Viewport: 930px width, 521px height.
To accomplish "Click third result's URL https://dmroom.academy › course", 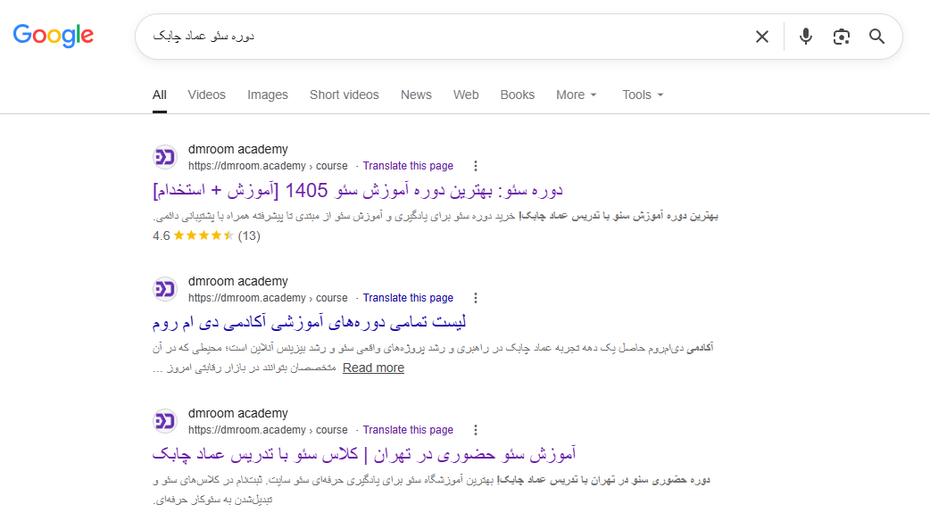I will pos(268,430).
